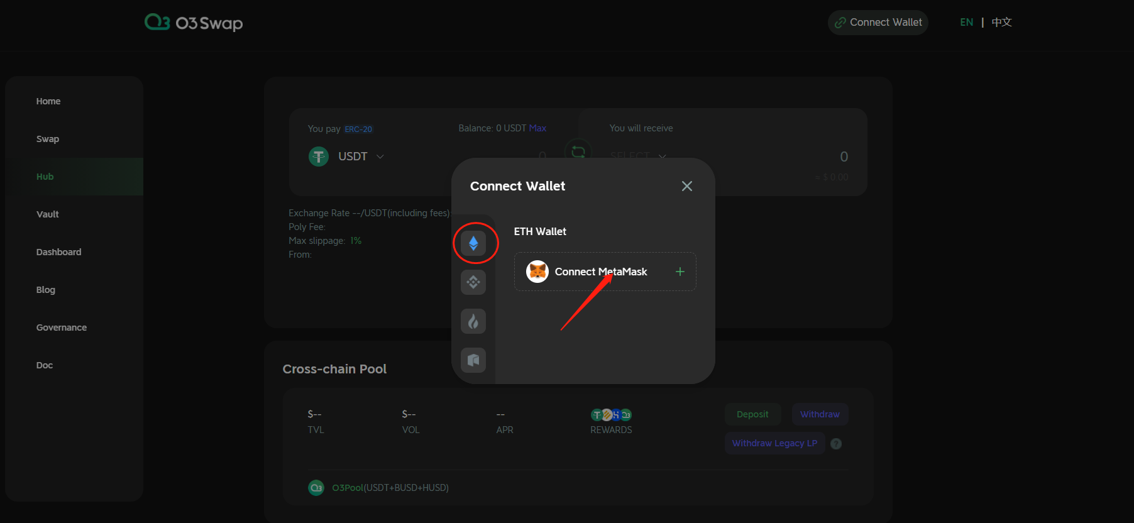Click the Connect Wallet button in header
Image resolution: width=1134 pixels, height=523 pixels.
[878, 23]
